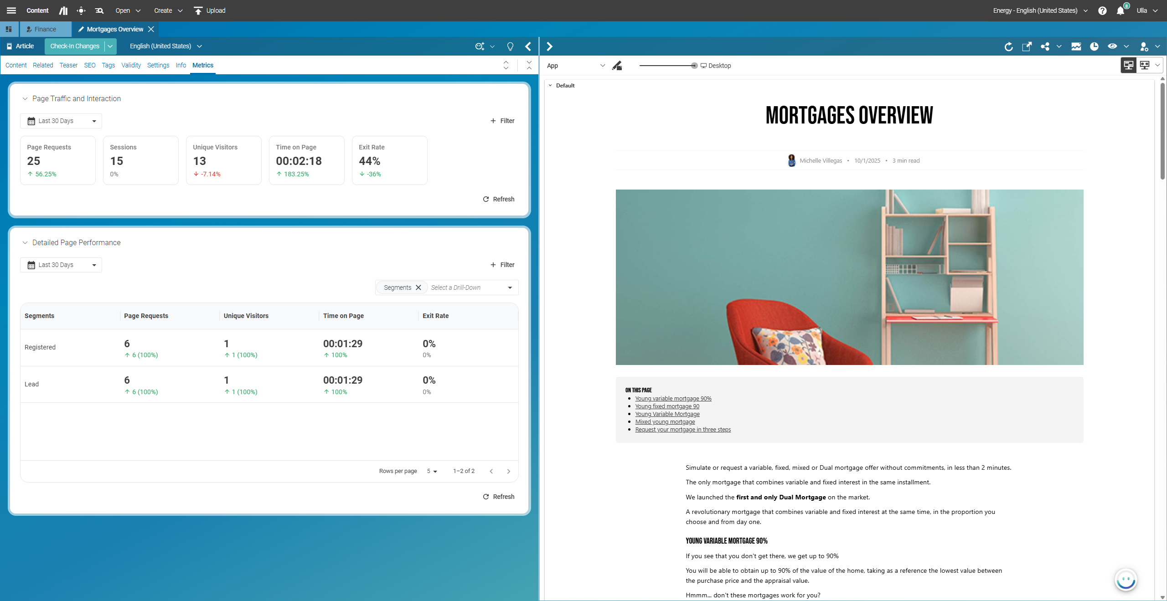Open the first Last 30 Days dropdown
Screen dimensions: 1167x601
tap(61, 121)
